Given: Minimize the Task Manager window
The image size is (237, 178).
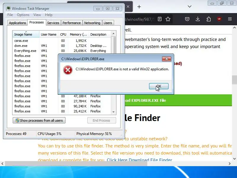Looking at the screenshot, I should point(98,9).
